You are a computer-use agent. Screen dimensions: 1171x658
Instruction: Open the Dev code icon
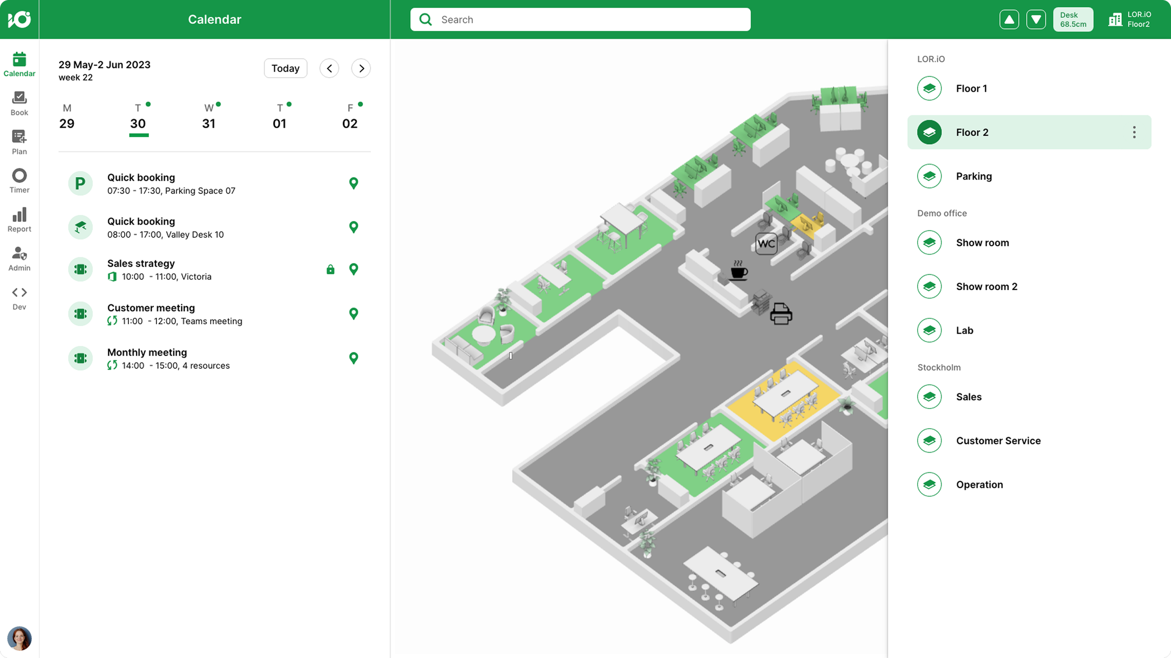coord(19,298)
